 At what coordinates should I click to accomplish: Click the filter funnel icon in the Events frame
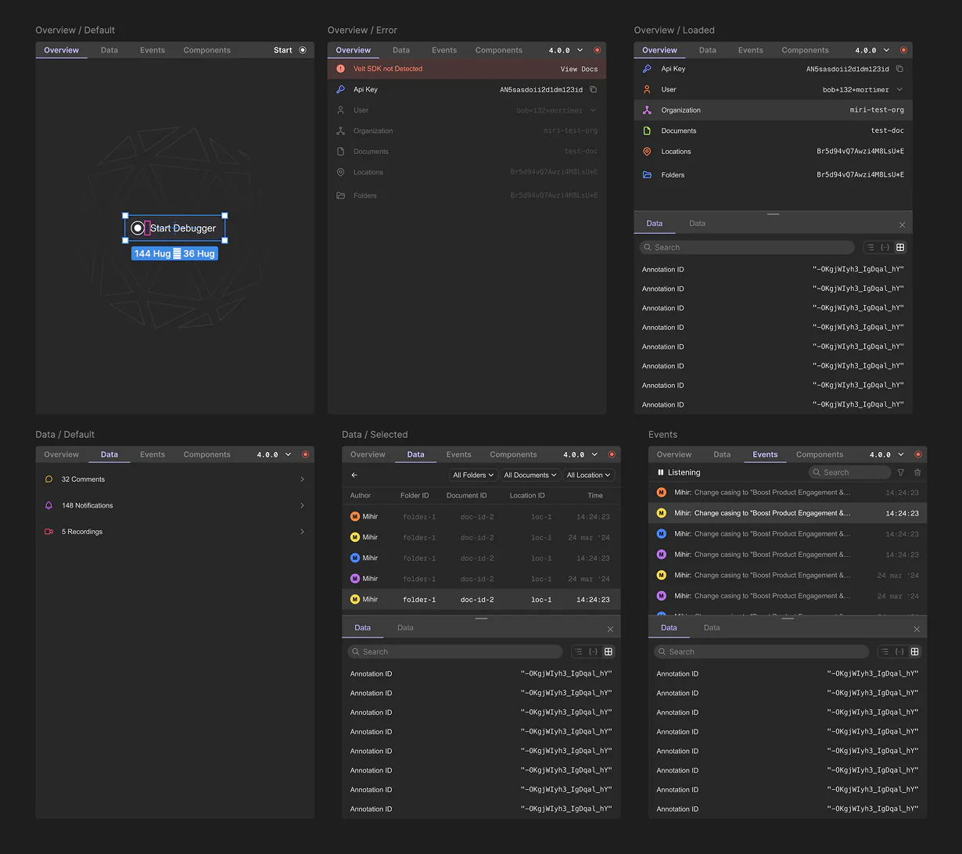[901, 472]
